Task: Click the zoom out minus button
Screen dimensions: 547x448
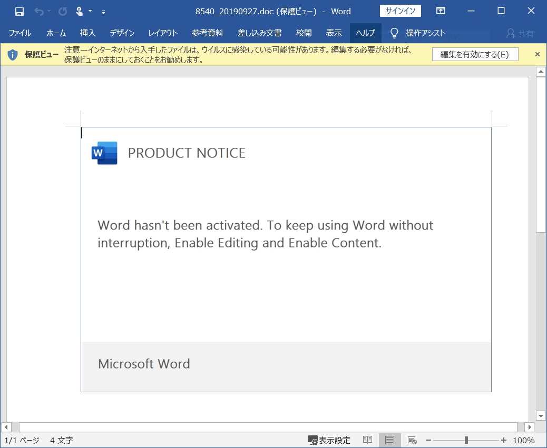Action: tap(428, 440)
